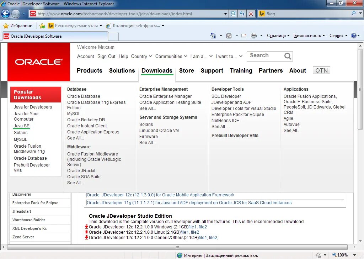Open the SQL Developer link
This screenshot has height=259, width=364.
tap(226, 96)
